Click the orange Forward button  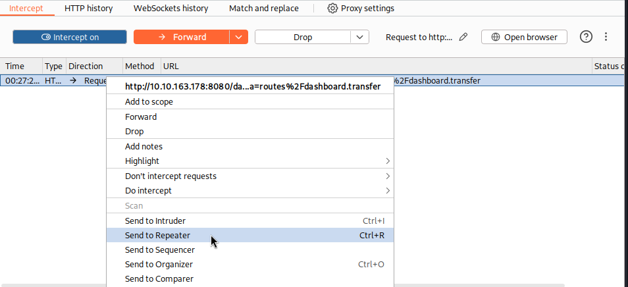click(x=182, y=38)
